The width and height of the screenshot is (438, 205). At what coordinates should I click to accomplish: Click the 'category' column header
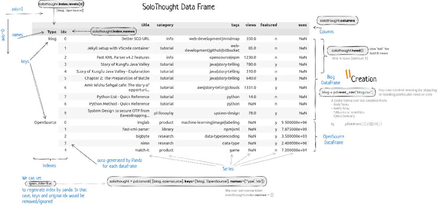pyautogui.click(x=165, y=25)
